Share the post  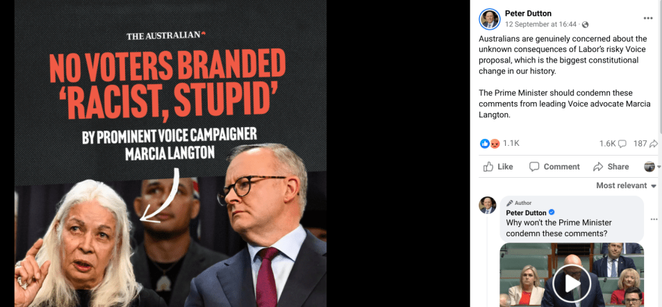click(x=611, y=167)
